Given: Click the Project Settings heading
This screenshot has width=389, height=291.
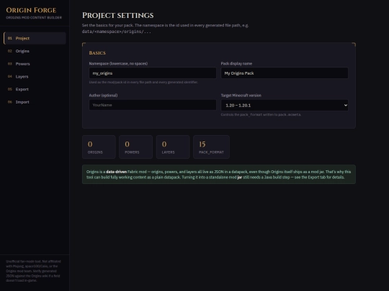Looking at the screenshot, I should coord(118,15).
